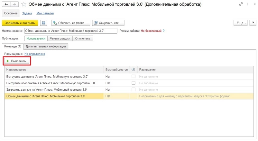Click the Не безопасный mode label
The height and width of the screenshot is (141, 258).
click(x=151, y=31)
